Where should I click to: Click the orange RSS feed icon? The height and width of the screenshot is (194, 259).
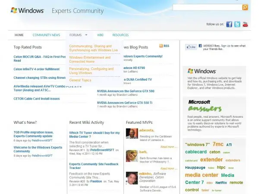pos(161,46)
